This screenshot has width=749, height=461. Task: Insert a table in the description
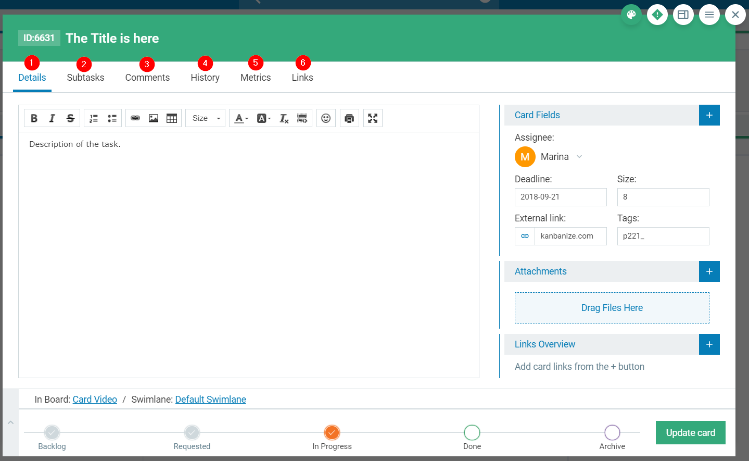click(x=172, y=118)
